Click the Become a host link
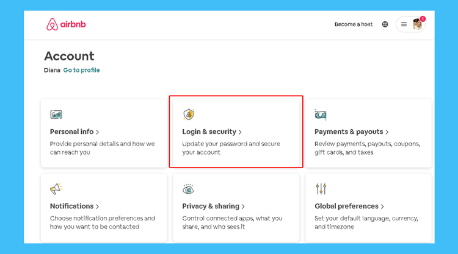The width and height of the screenshot is (458, 254). pyautogui.click(x=354, y=24)
